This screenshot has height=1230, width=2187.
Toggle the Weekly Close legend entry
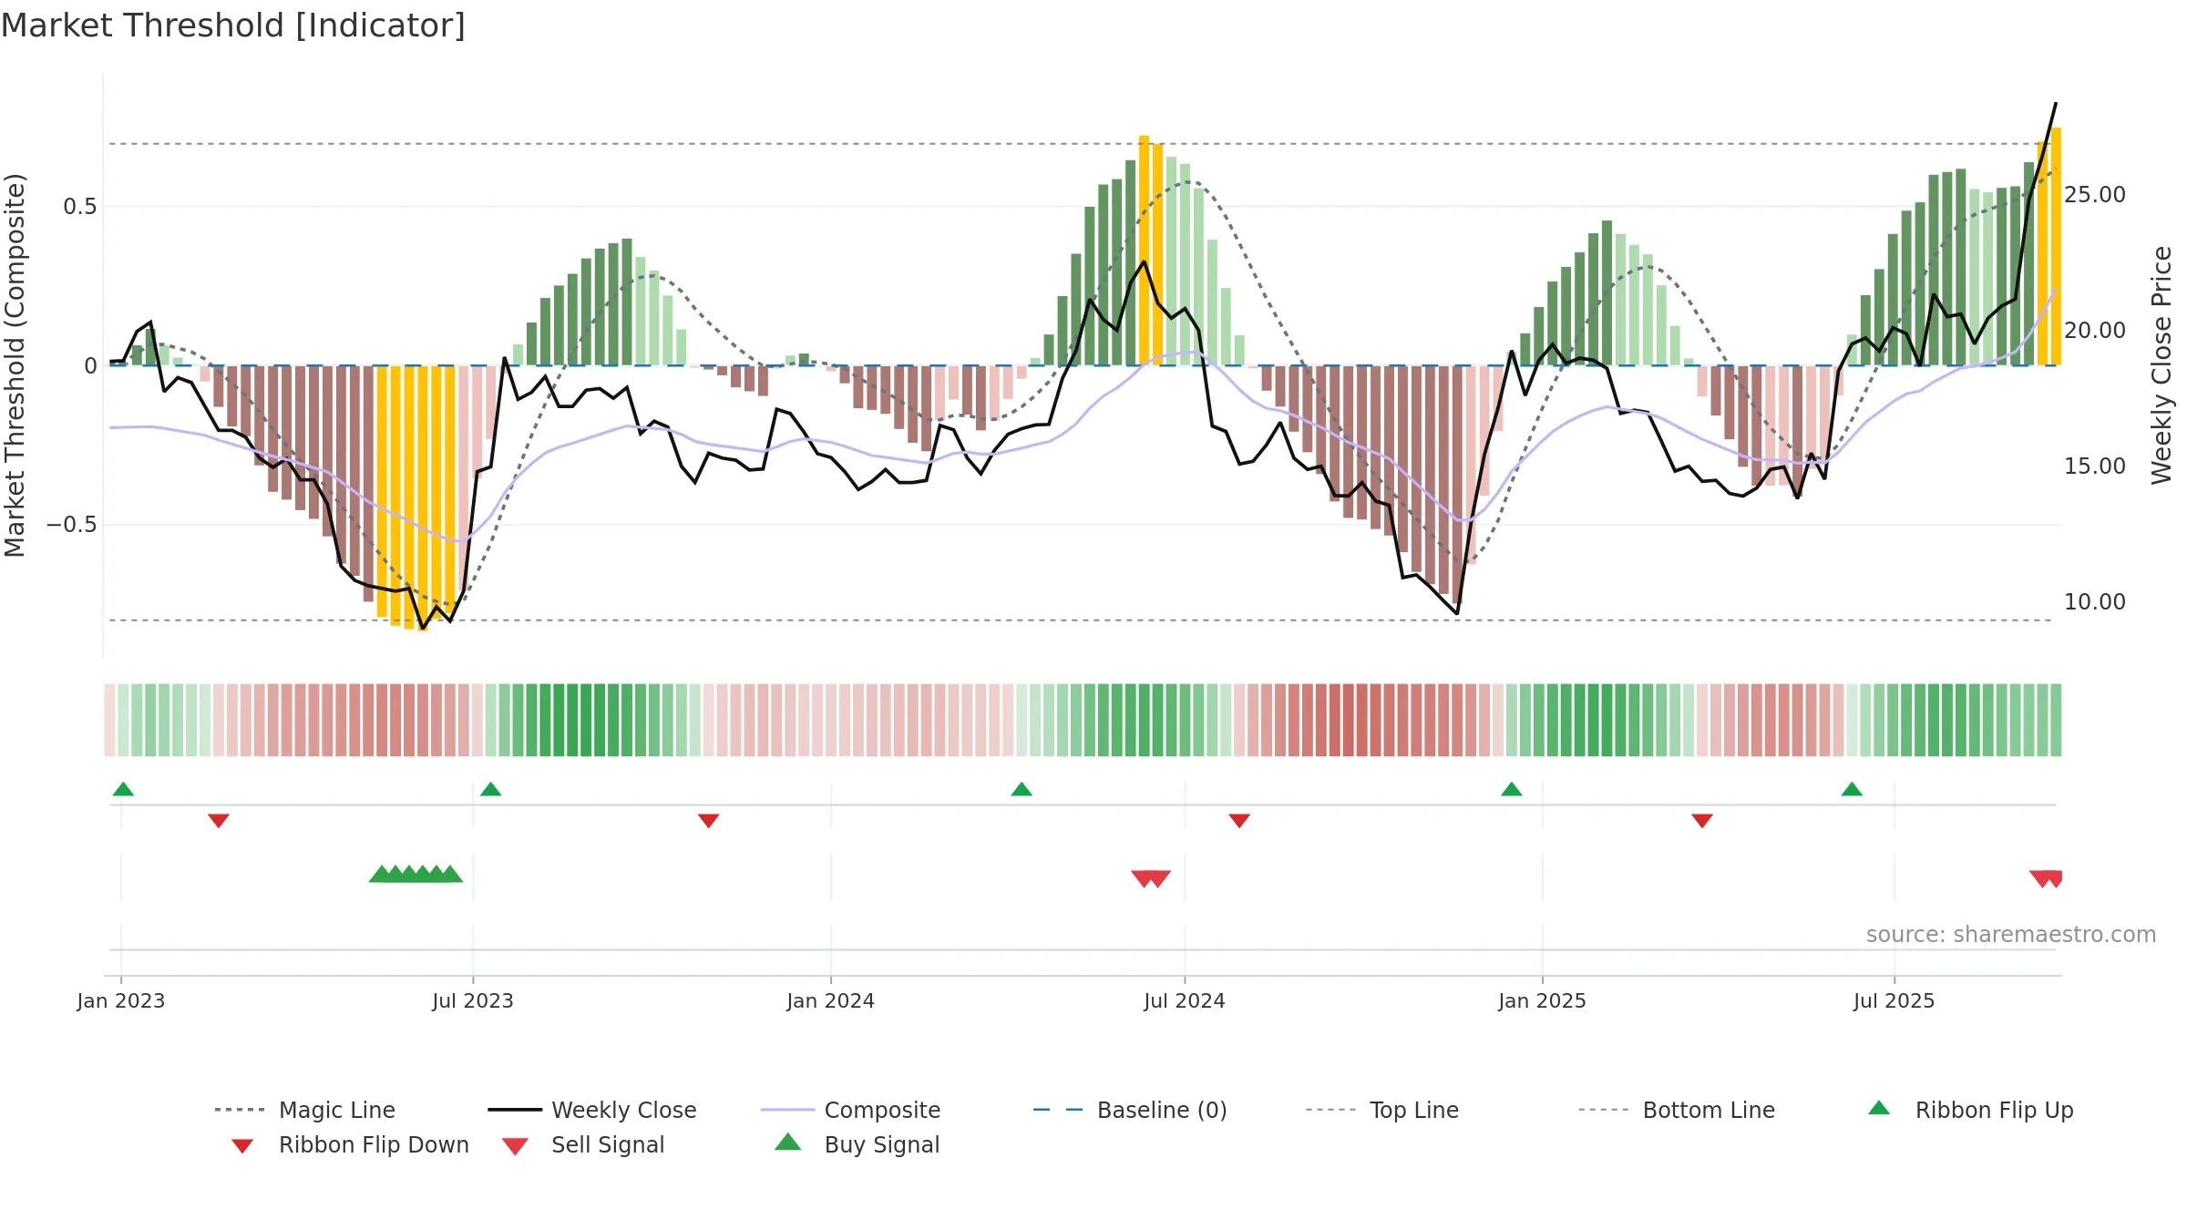592,1110
